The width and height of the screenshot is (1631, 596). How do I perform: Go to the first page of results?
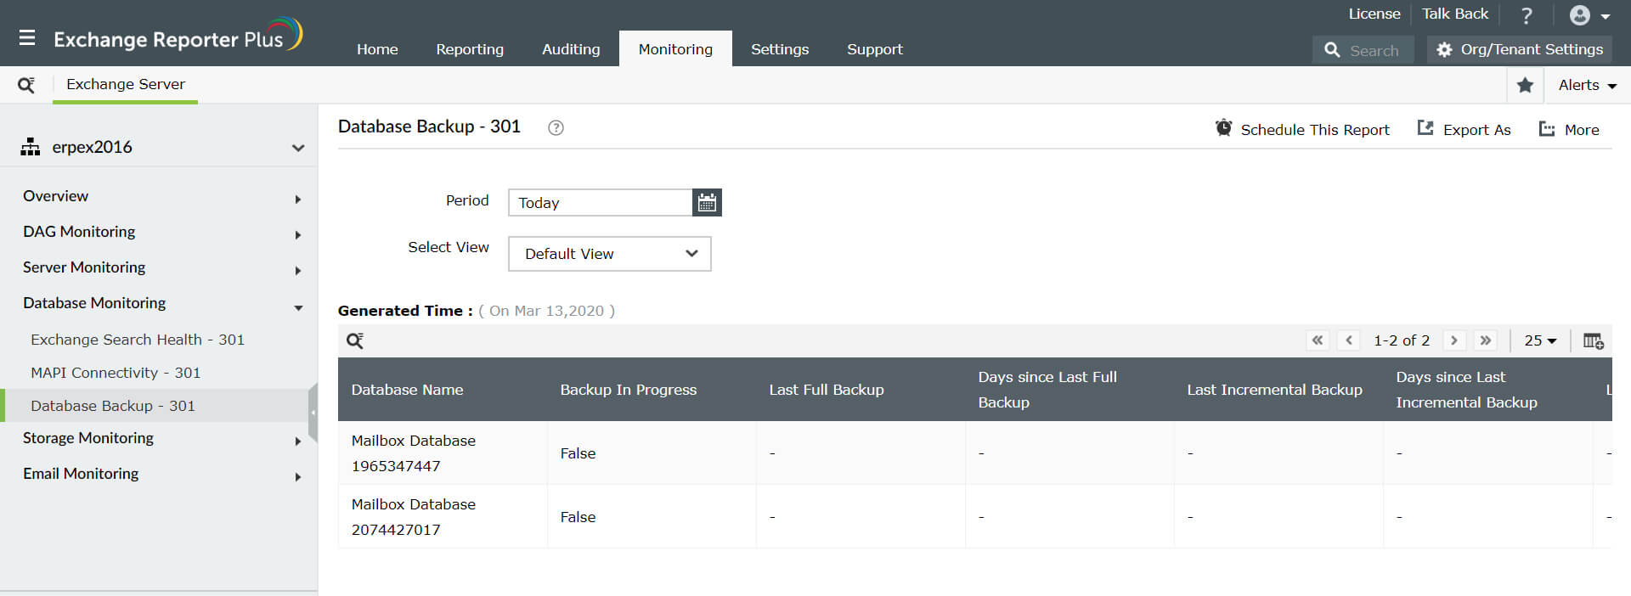(1318, 340)
